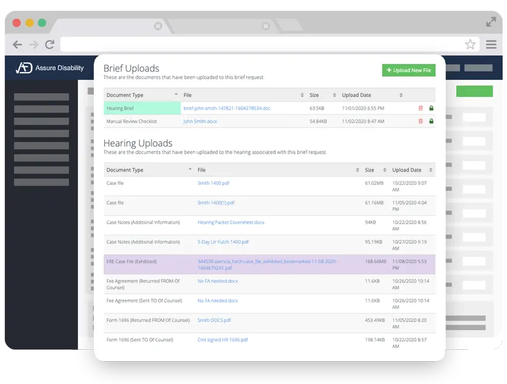Open the exhibited bookmarked case file pdf
The width and height of the screenshot is (507, 384).
point(267,264)
